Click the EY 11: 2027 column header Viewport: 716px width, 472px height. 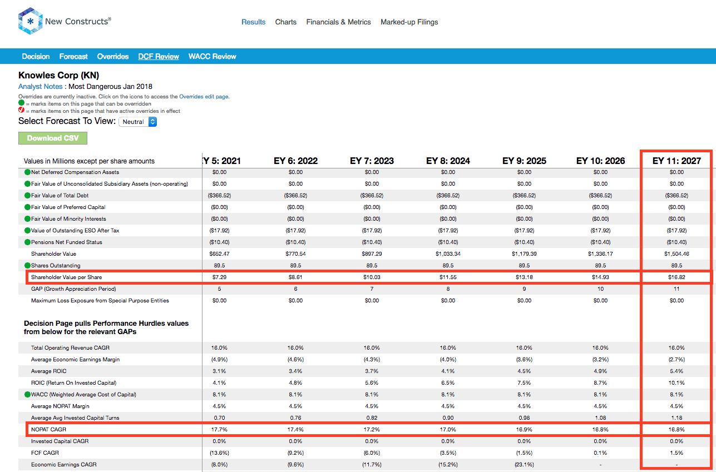pos(677,161)
